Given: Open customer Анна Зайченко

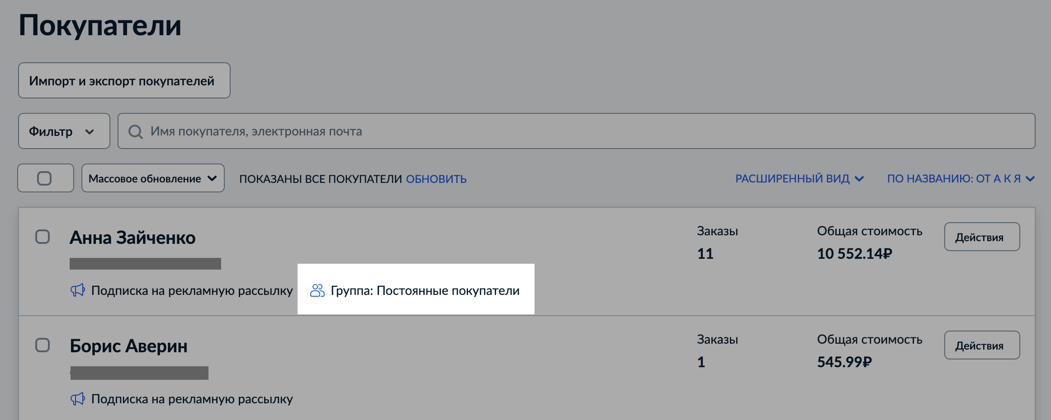Looking at the screenshot, I should (x=133, y=238).
